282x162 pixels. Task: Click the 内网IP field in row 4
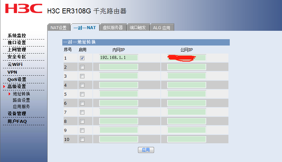click(x=119, y=85)
